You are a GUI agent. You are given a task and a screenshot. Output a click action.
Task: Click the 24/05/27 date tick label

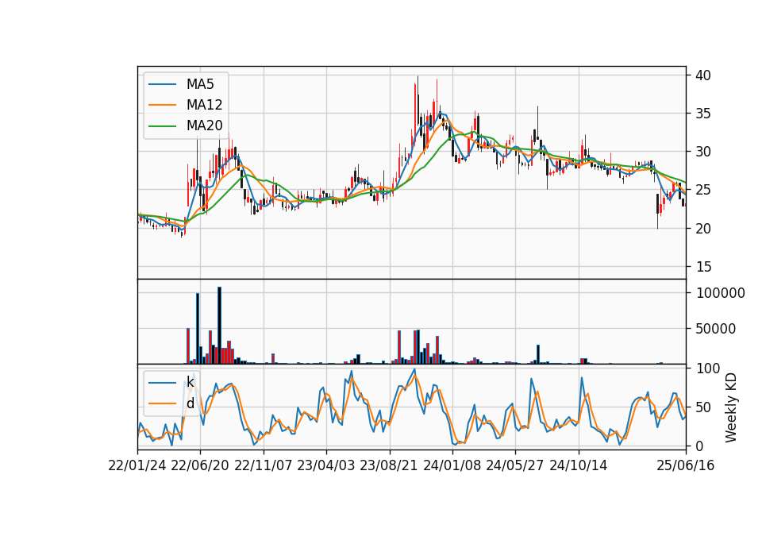[515, 465]
